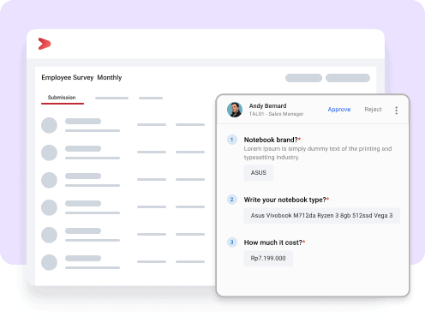This screenshot has width=425, height=317.
Task: Click the Asus Vivobook M712da answer field
Action: [x=321, y=216]
